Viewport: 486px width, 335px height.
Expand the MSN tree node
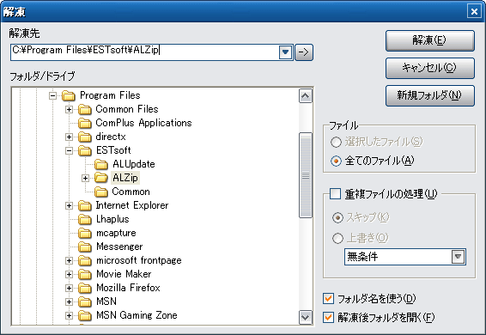click(x=69, y=301)
